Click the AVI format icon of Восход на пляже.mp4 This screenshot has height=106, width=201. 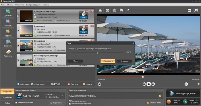(x=84, y=15)
